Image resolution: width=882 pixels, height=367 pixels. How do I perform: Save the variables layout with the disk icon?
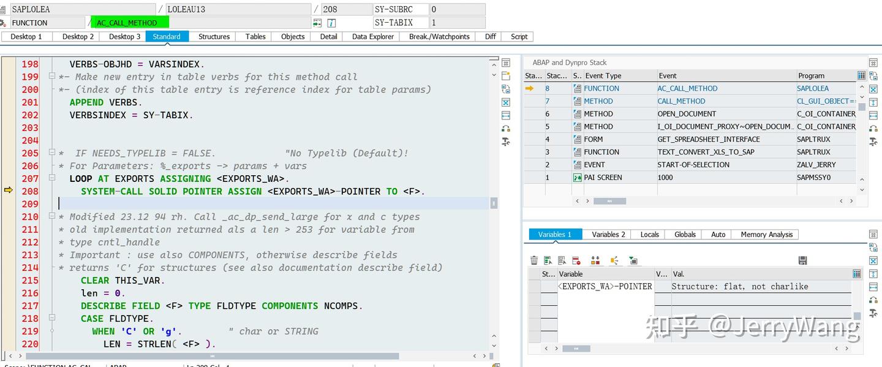pos(803,260)
